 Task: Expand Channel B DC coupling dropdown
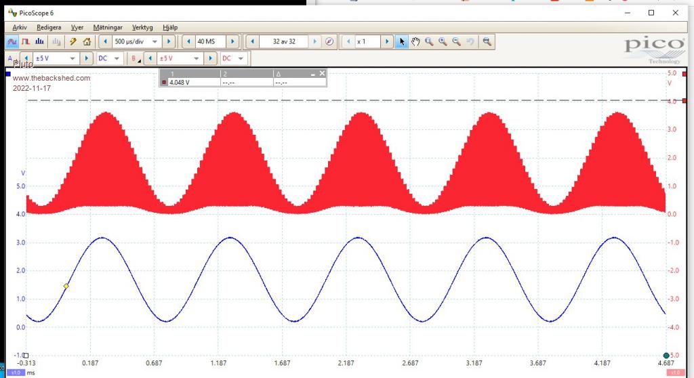point(241,59)
